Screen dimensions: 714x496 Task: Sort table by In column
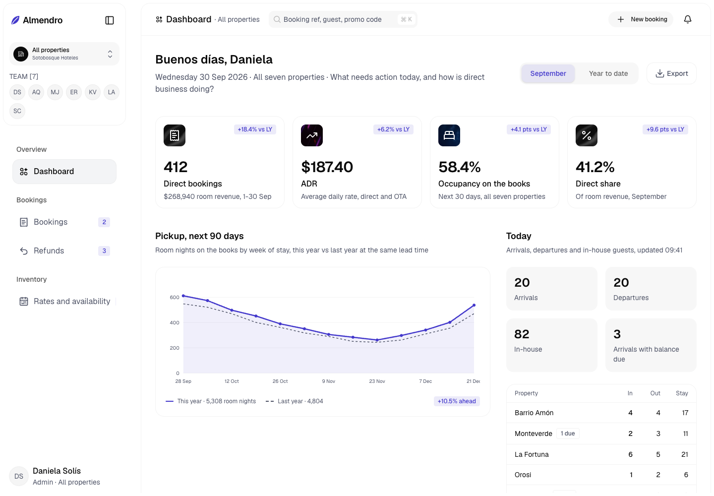pos(630,393)
